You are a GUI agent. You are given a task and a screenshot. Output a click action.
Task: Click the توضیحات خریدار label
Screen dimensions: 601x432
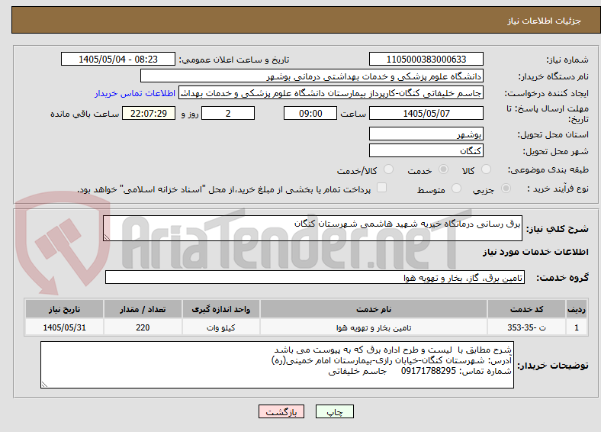[553, 366]
